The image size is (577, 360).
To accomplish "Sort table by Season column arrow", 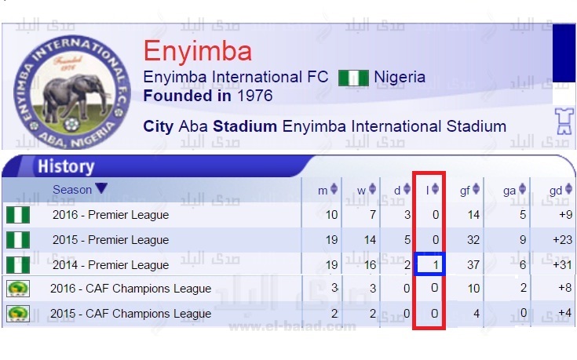I will pos(101,188).
